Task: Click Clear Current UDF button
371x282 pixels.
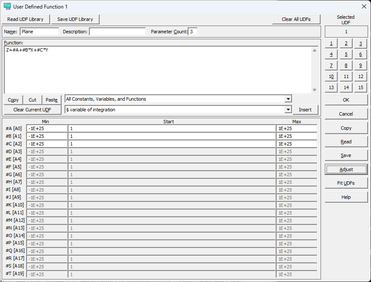Action: pos(32,110)
